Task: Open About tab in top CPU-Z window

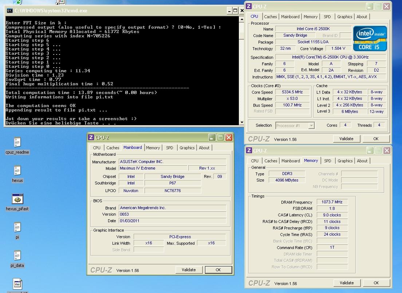Action: click(x=362, y=17)
